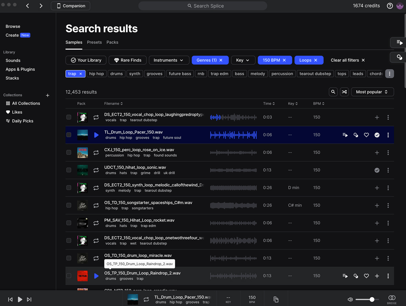Sort by Filename column header

[114, 104]
